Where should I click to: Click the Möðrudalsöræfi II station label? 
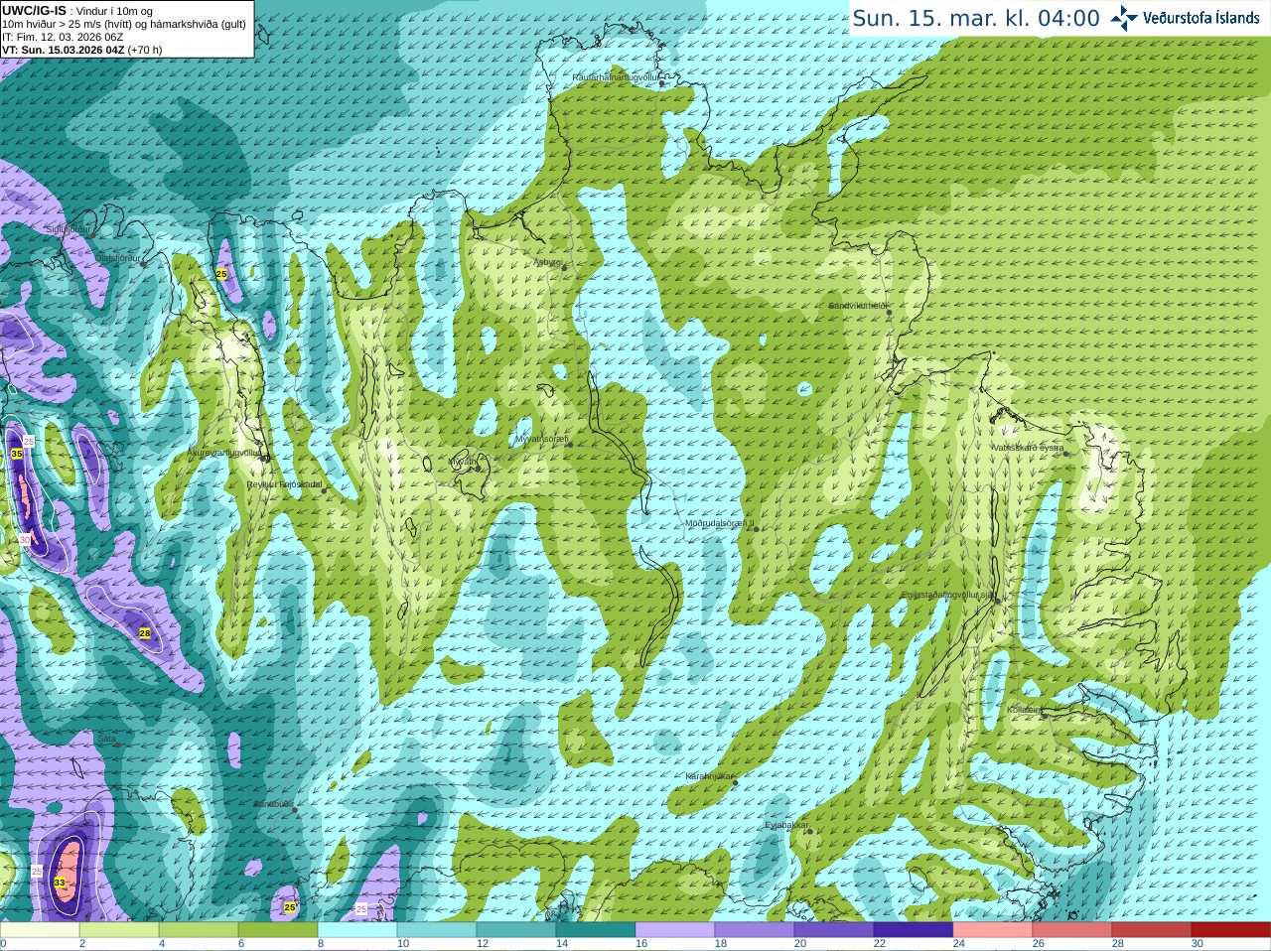tap(720, 523)
